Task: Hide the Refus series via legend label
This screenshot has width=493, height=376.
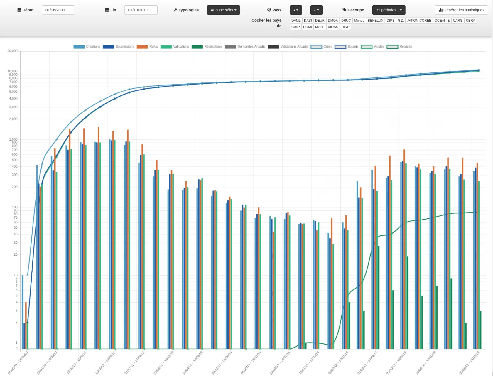Action: tap(153, 47)
